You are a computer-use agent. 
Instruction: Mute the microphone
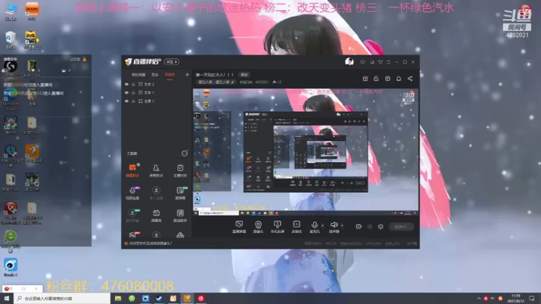(314, 227)
